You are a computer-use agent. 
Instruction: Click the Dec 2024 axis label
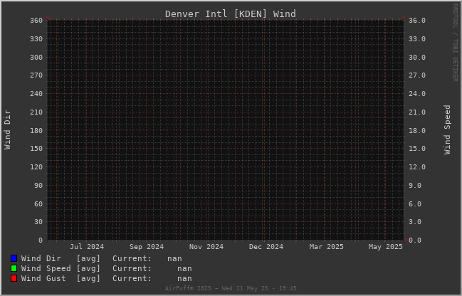[266, 247]
